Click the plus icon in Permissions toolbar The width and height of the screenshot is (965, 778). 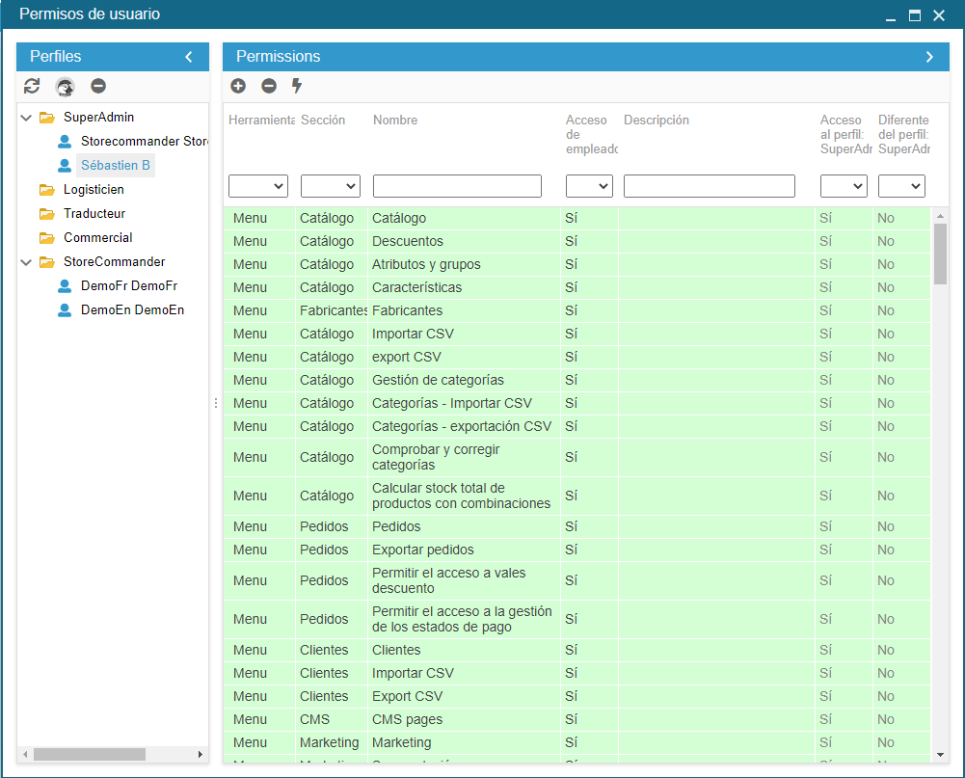coord(238,86)
